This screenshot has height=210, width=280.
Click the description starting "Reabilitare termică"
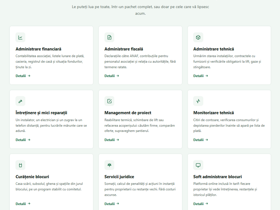pyautogui.click(x=140, y=125)
